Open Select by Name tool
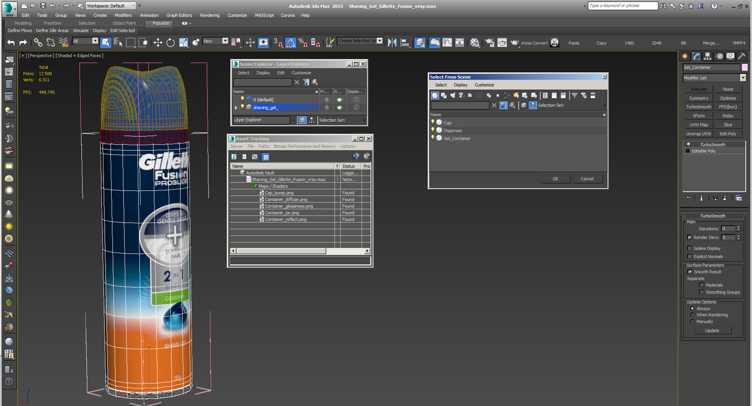The height and width of the screenshot is (406, 752). 118,43
